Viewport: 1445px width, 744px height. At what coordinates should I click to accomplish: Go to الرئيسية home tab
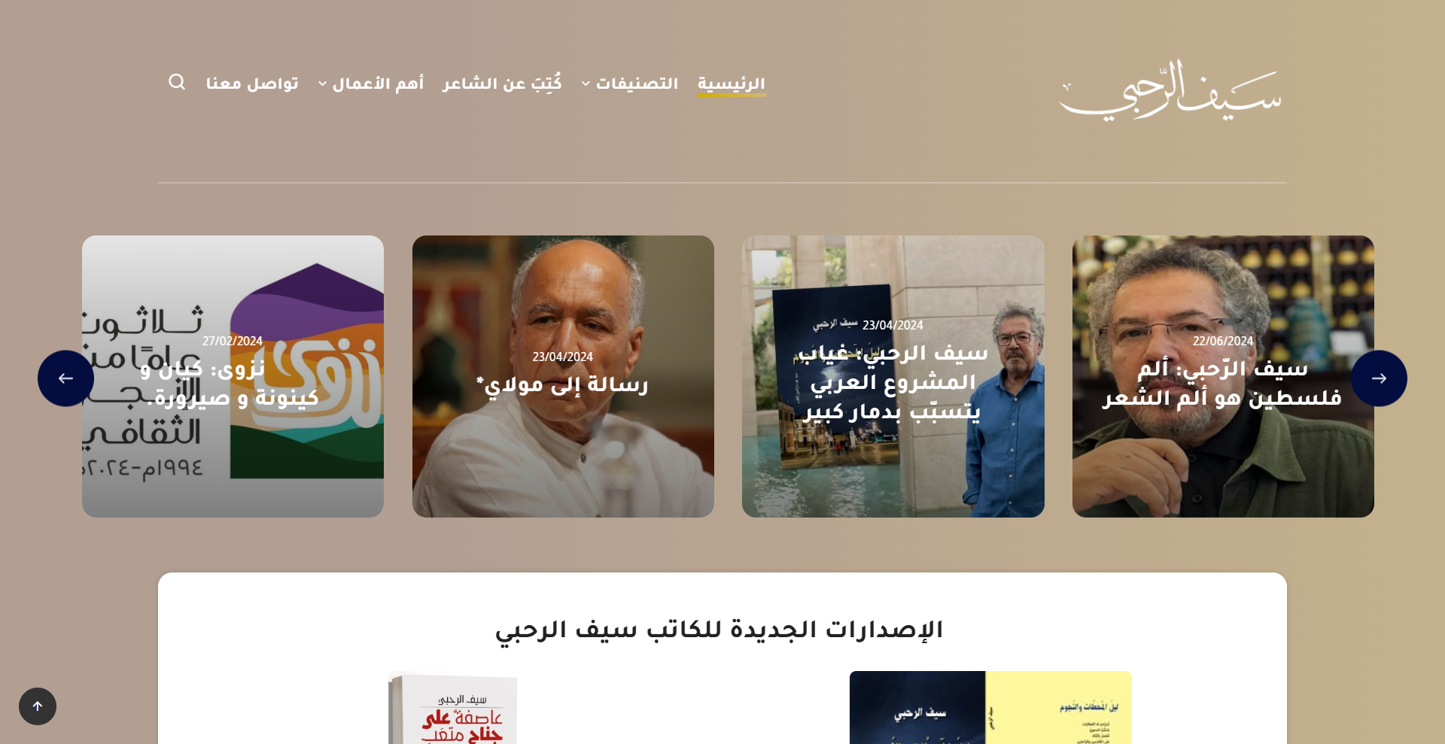[732, 84]
